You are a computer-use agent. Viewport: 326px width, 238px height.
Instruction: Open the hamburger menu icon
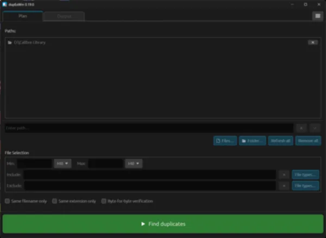click(x=318, y=16)
